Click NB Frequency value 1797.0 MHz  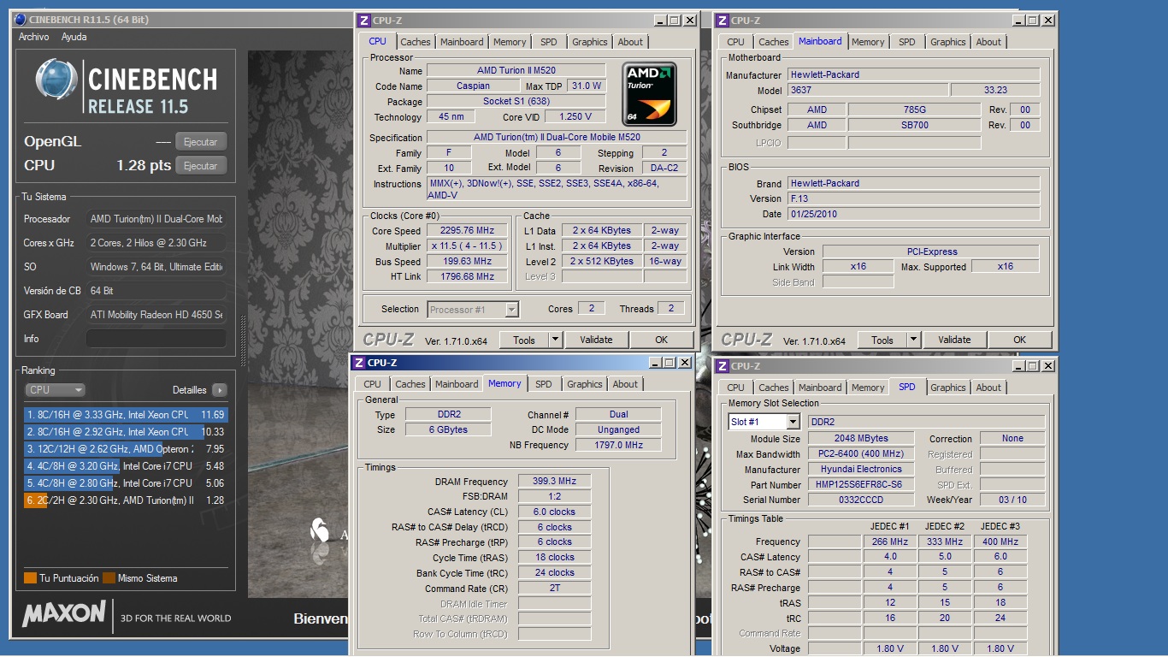point(618,446)
